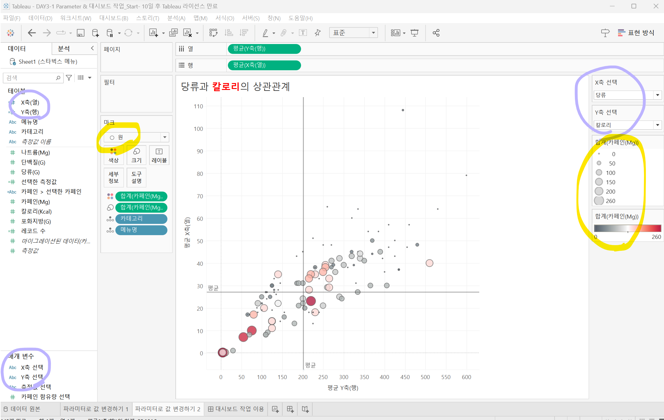Toggle the Show Me (표현 방식) panel
This screenshot has height=420, width=664.
pyautogui.click(x=636, y=33)
